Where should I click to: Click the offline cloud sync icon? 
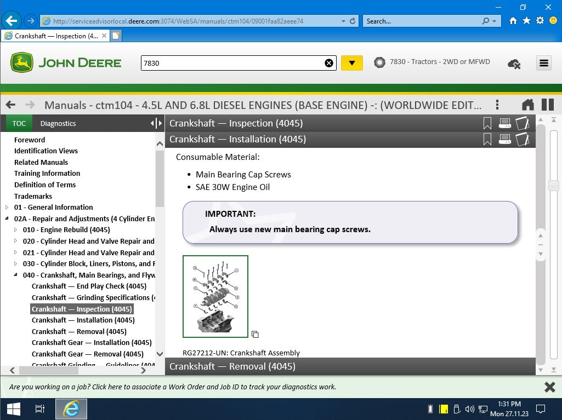coord(514,64)
